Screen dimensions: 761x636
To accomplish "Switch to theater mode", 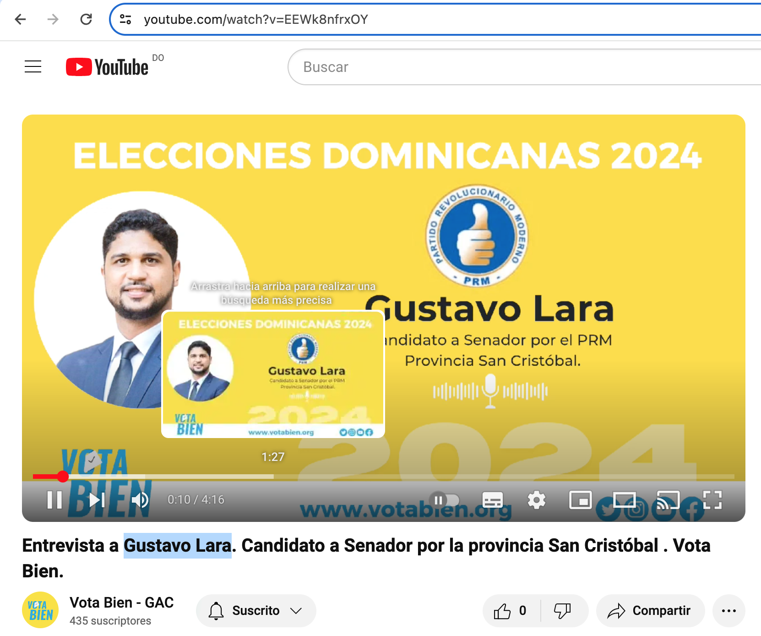I will (625, 500).
